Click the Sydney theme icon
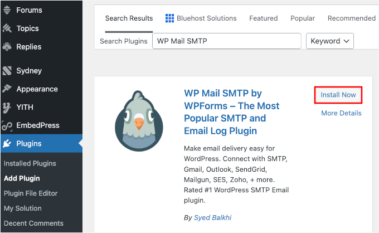Screen dimensions: 379x233 pos(7,71)
